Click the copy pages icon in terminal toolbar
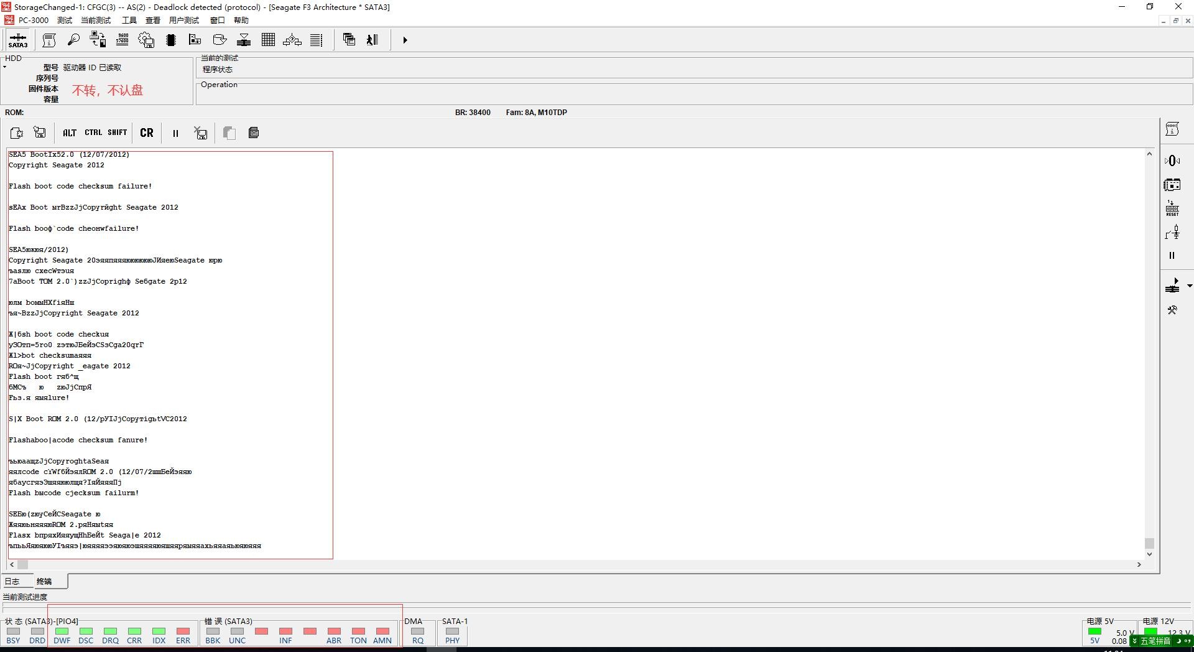The width and height of the screenshot is (1194, 652). (x=229, y=133)
